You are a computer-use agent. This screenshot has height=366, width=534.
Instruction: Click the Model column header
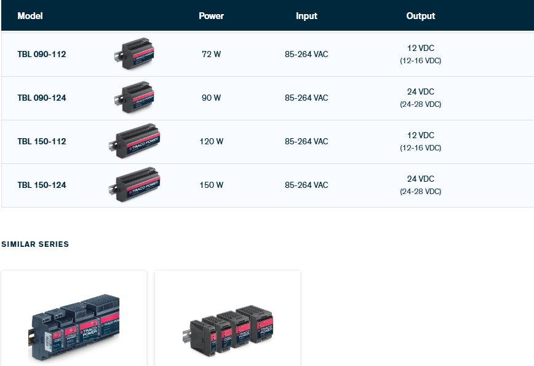coord(30,16)
